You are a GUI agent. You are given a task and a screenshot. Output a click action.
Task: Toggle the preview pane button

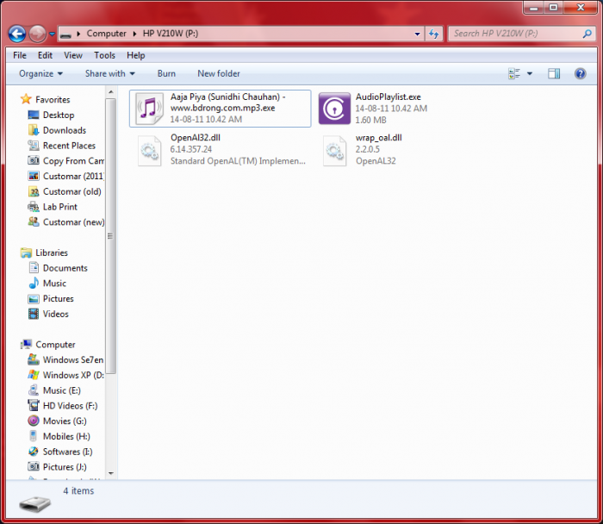(554, 73)
